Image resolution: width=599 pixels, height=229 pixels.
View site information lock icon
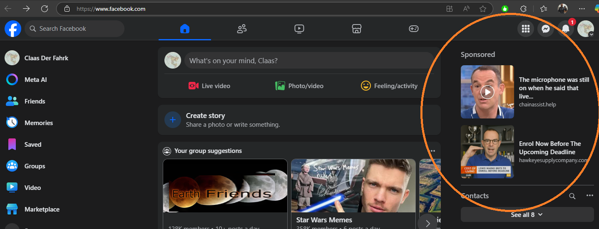tap(67, 9)
